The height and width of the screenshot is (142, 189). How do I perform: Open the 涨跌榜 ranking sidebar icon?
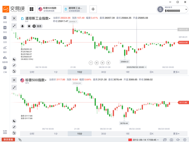tap(5, 60)
